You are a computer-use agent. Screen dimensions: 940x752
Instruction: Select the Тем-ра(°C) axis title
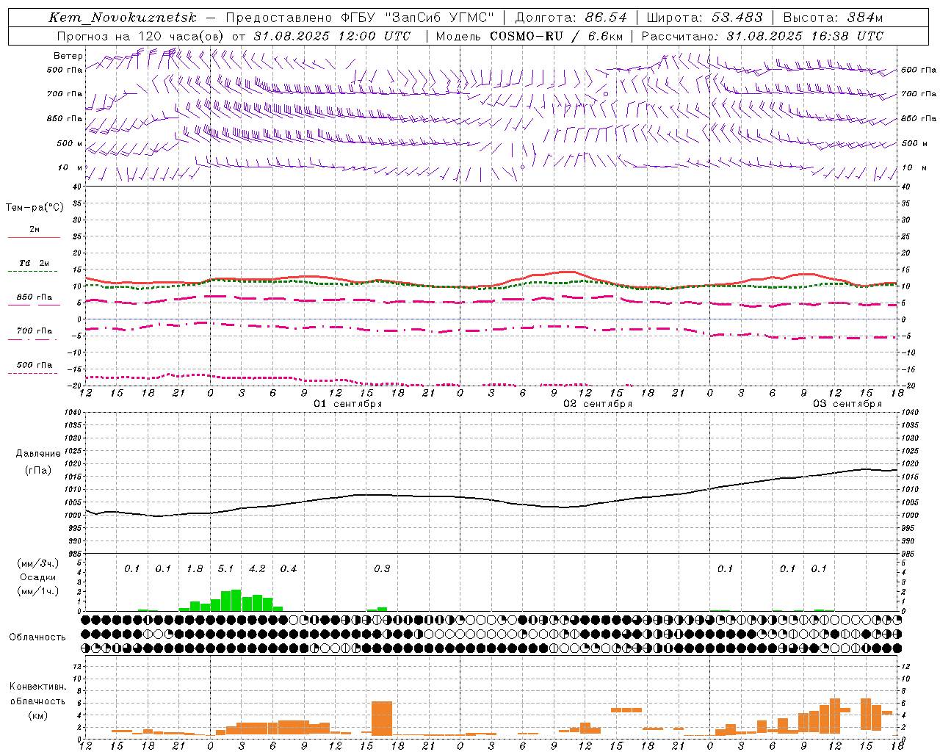pos(35,208)
